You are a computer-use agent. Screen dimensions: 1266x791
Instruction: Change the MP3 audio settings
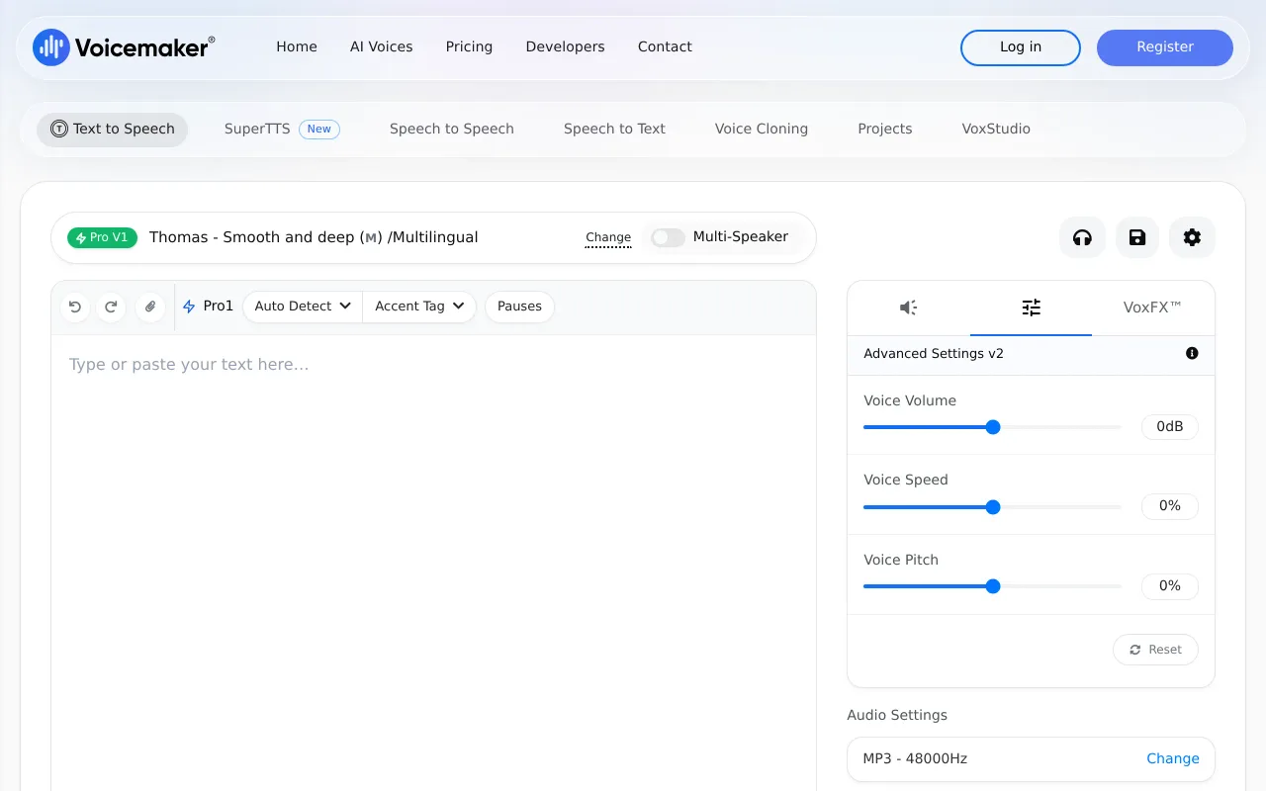1172,758
